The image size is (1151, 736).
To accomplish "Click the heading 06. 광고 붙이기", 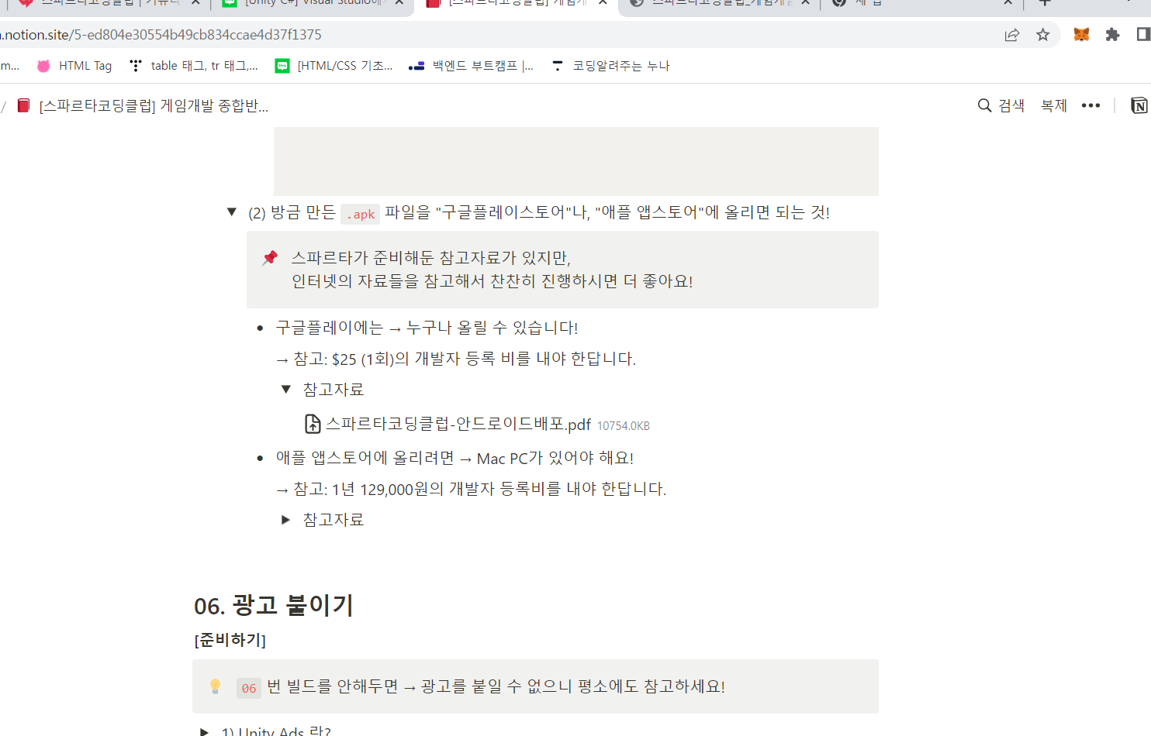I will 274,605.
